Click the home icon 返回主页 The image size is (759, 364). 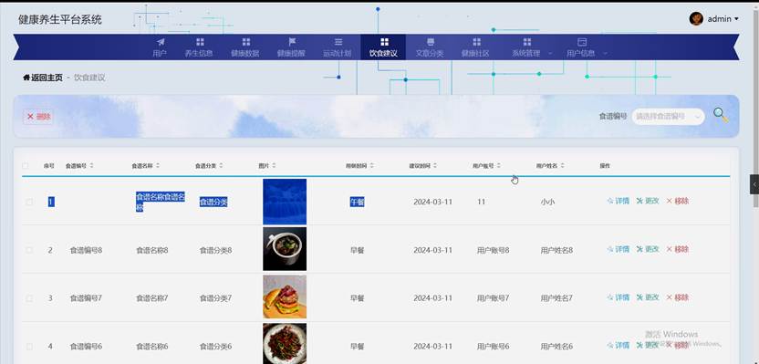coord(26,78)
